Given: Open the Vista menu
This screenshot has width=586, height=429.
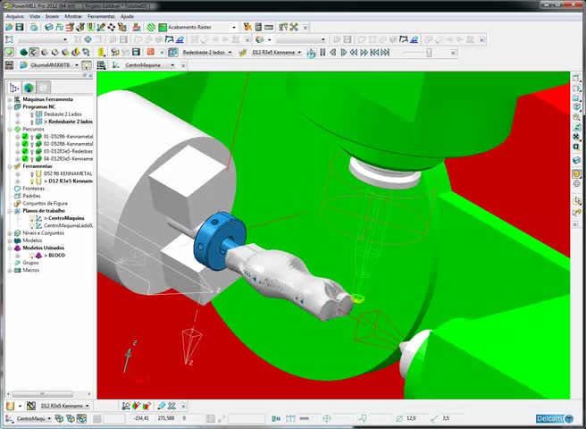Looking at the screenshot, I should (x=35, y=16).
